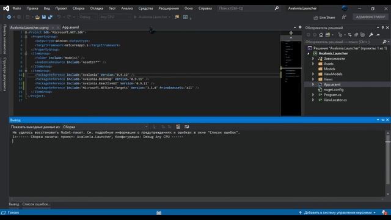
Task: Click the screenshot-style toolbar icon at the toolbar end
Action: tap(185, 17)
